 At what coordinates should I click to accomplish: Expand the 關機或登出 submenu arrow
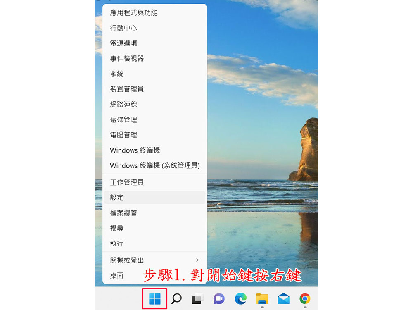tap(197, 260)
